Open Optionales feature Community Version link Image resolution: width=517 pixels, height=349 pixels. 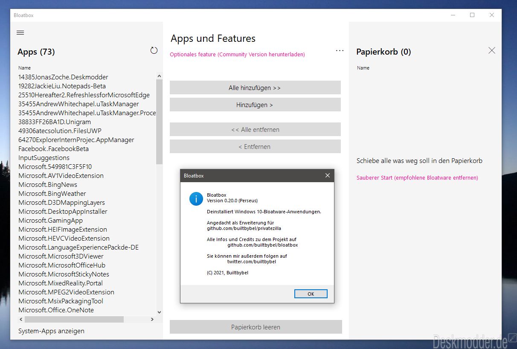pyautogui.click(x=238, y=55)
